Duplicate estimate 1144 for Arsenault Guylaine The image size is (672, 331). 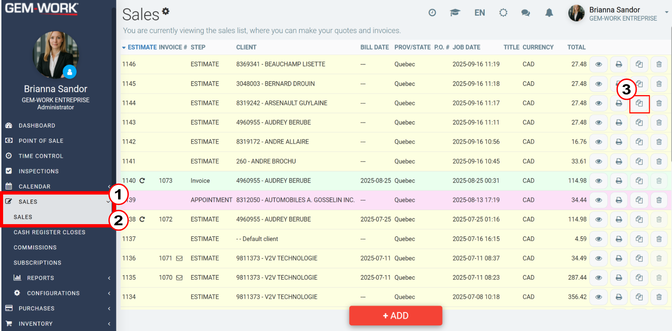click(639, 103)
